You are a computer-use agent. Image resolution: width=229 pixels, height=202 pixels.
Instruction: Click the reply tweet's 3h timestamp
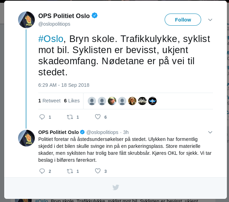126,132
